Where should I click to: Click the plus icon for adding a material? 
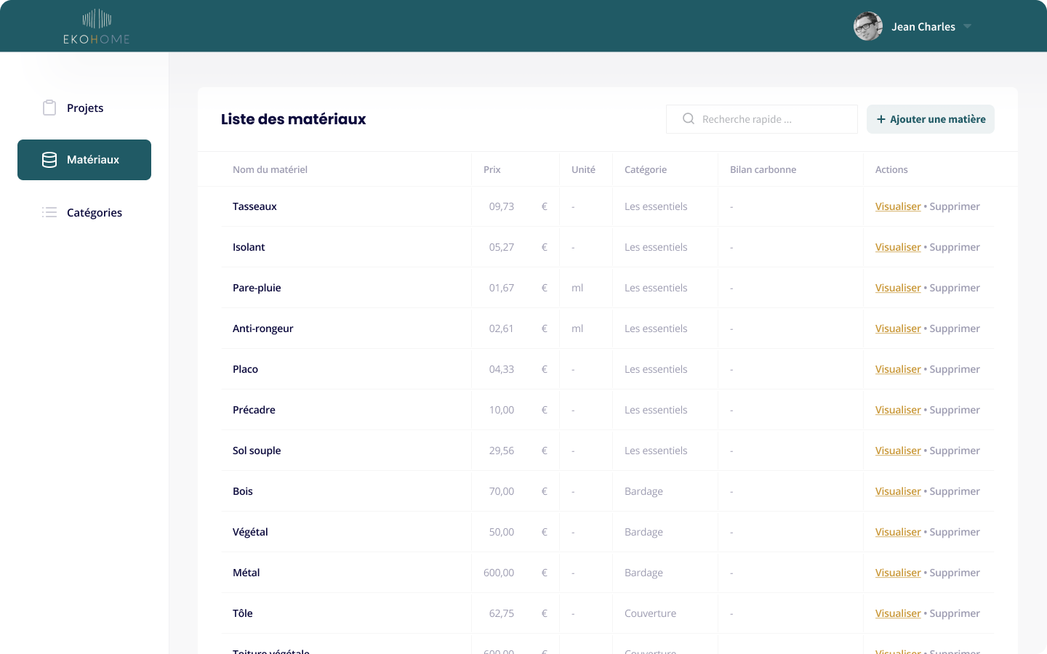pos(881,119)
